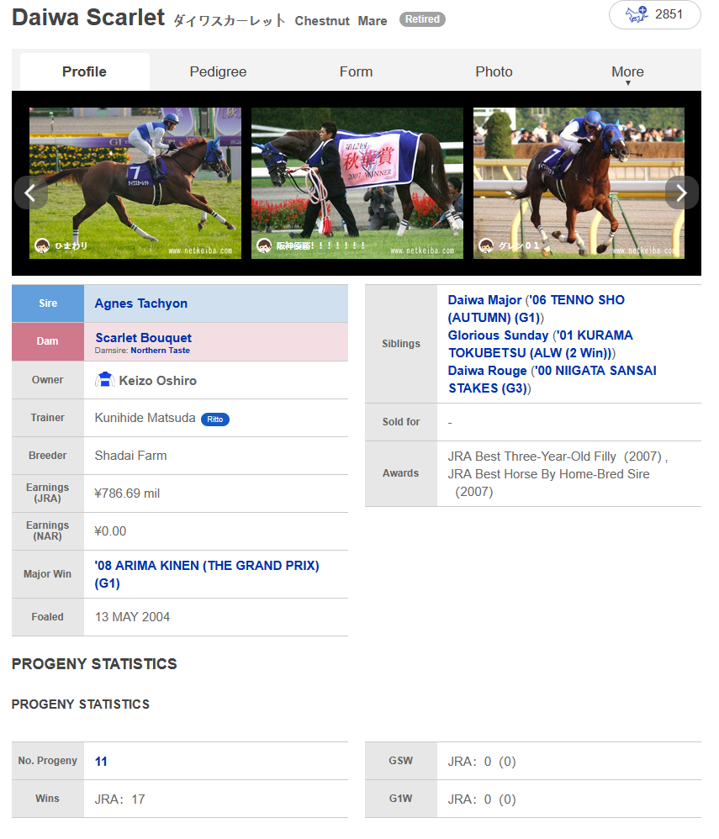Screen dimensions: 719x839
Task: Click G1W value JRA: 0 (0)
Action: click(482, 799)
